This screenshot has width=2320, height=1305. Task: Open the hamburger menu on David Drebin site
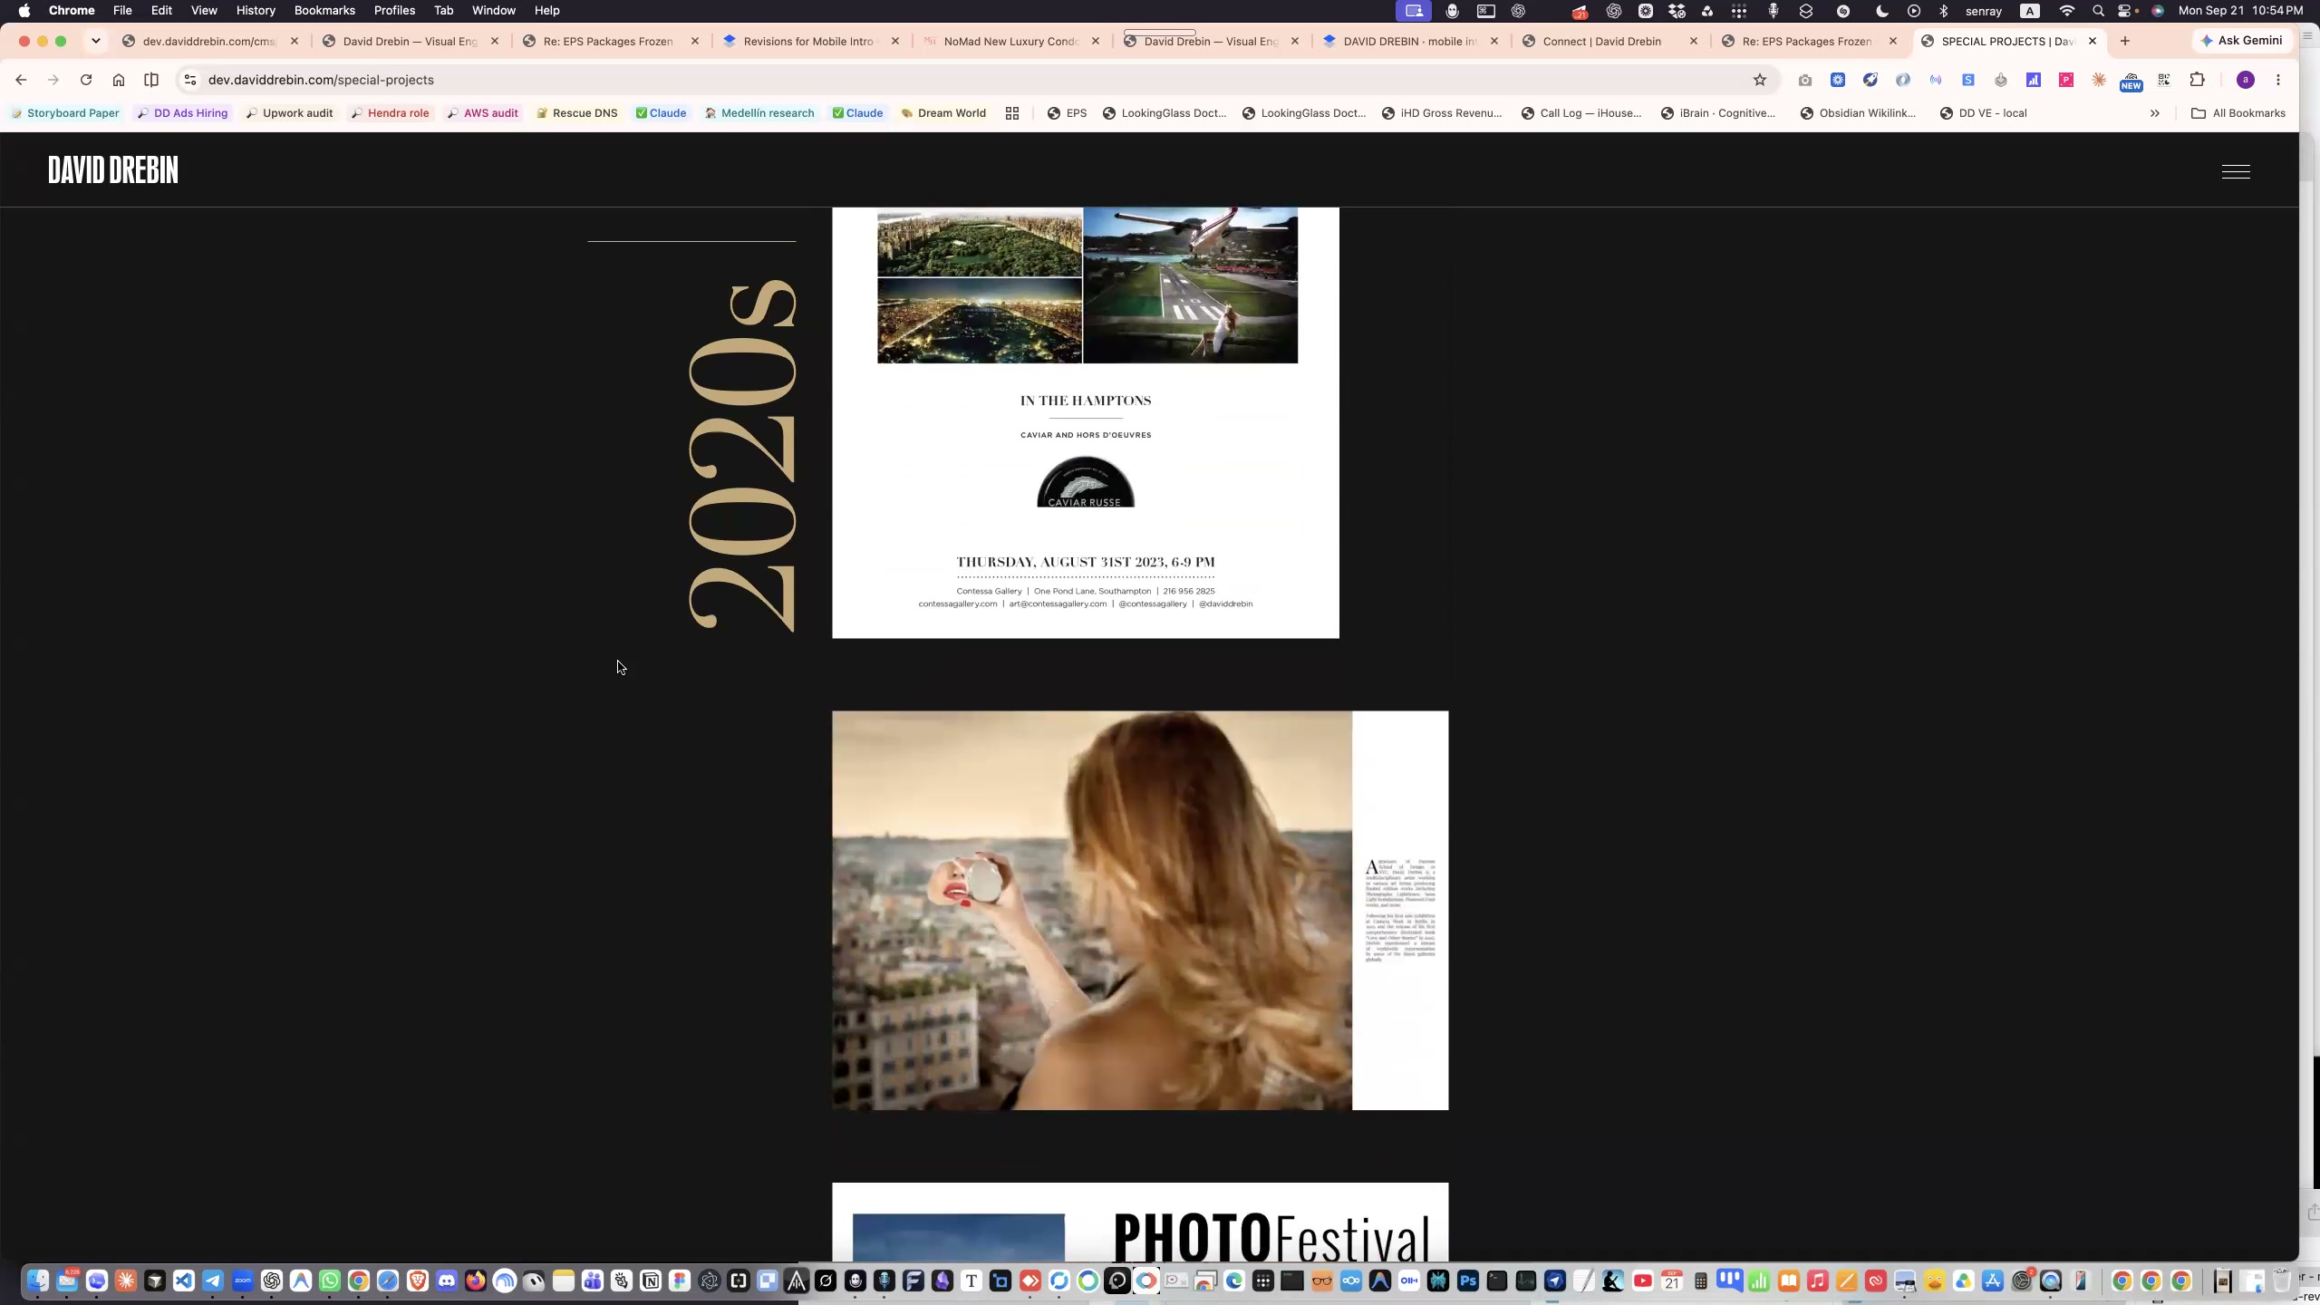click(2236, 171)
